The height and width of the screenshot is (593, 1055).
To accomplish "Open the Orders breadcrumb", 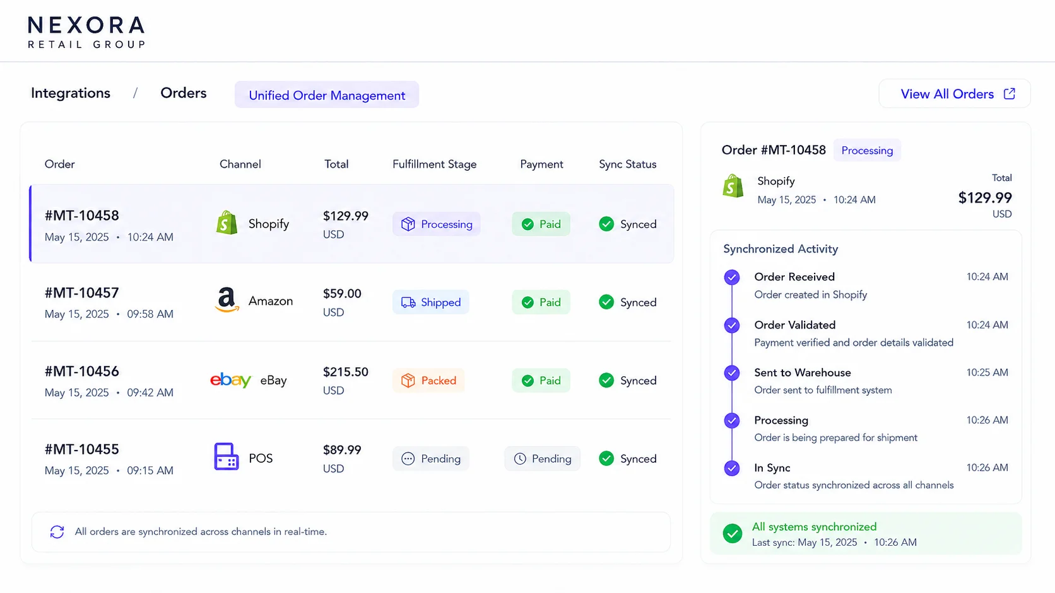I will point(184,93).
